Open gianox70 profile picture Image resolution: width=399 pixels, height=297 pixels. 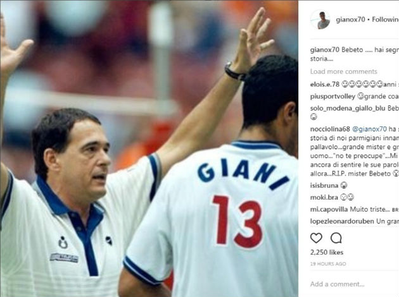(320, 20)
